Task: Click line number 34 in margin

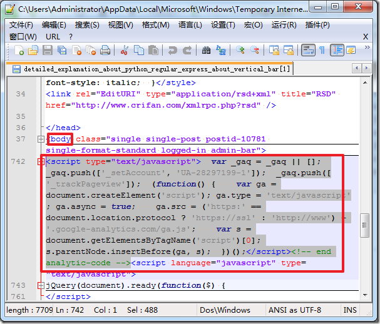Action: click(21, 94)
